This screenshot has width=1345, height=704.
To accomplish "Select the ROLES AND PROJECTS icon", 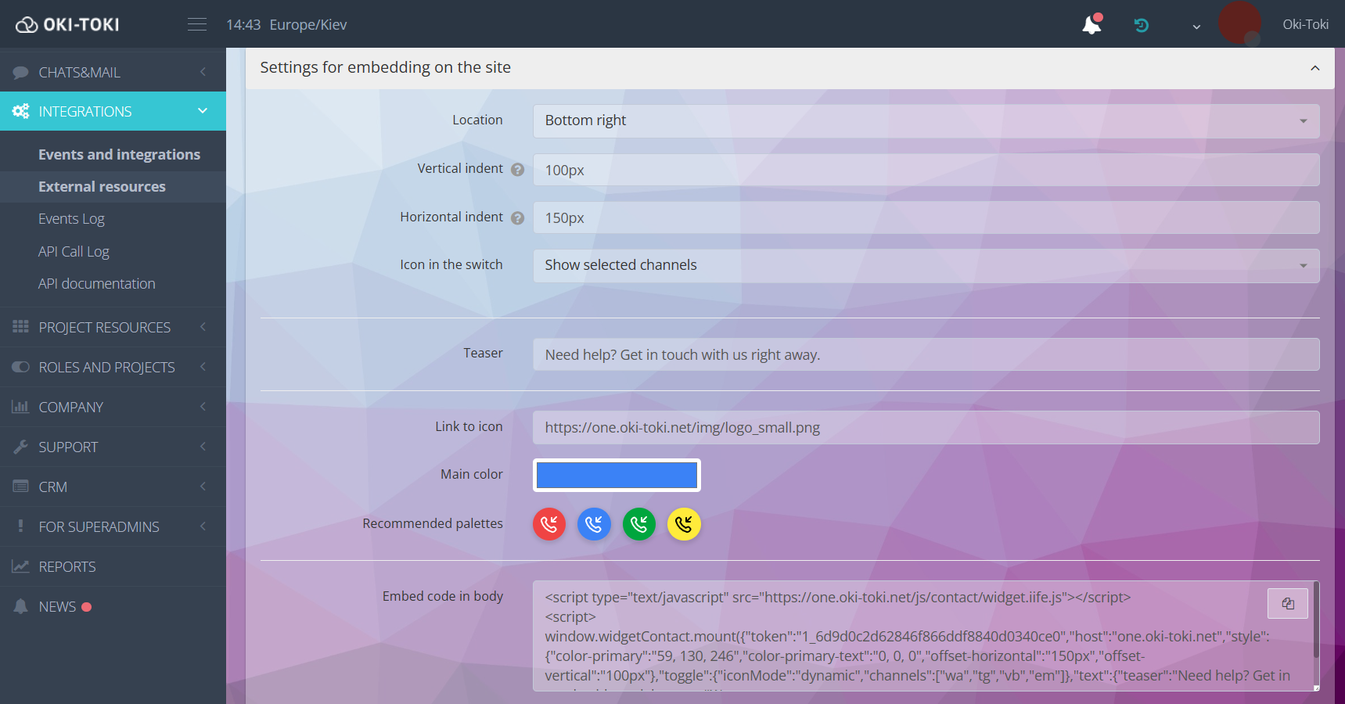I will pyautogui.click(x=21, y=366).
